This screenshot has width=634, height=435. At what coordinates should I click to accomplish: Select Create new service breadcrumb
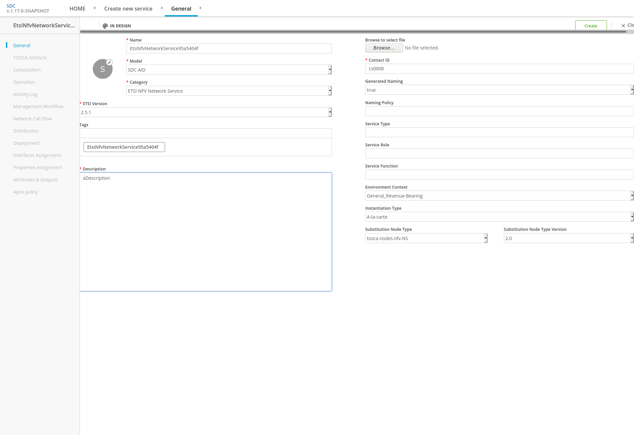128,9
